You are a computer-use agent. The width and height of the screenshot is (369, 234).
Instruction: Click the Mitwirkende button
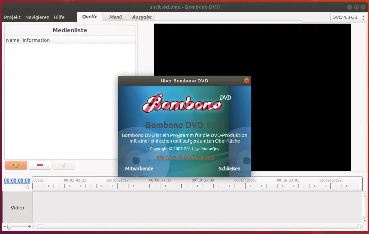click(139, 169)
